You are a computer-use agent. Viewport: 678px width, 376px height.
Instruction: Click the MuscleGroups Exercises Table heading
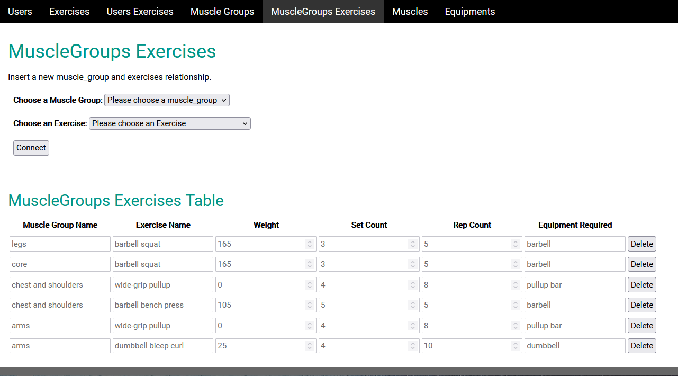116,201
